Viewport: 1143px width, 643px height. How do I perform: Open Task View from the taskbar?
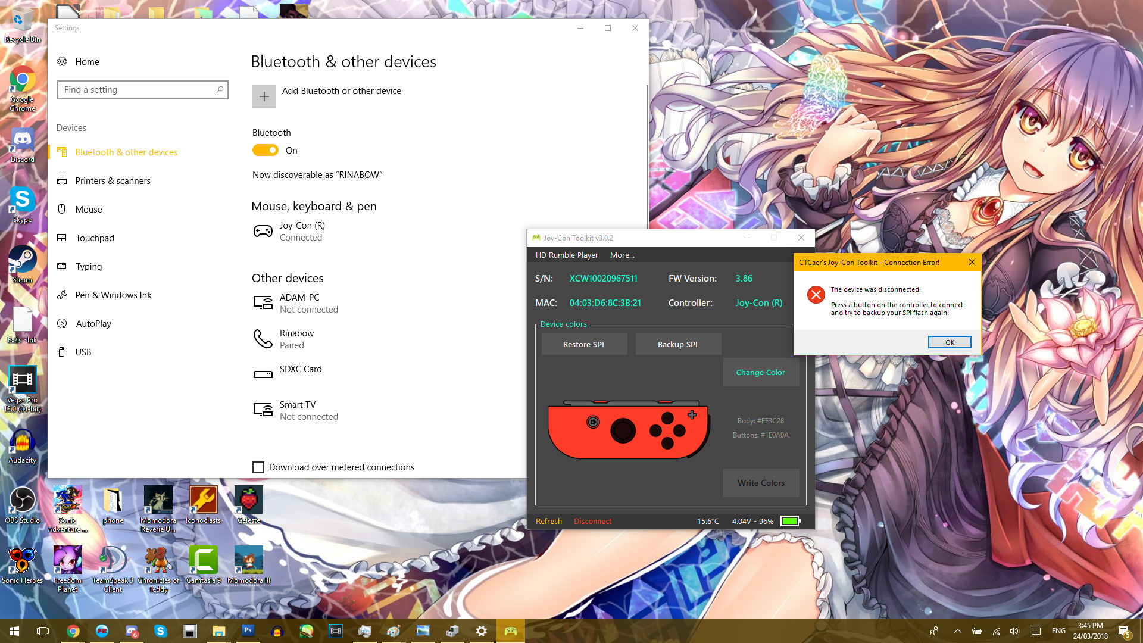pyautogui.click(x=43, y=630)
